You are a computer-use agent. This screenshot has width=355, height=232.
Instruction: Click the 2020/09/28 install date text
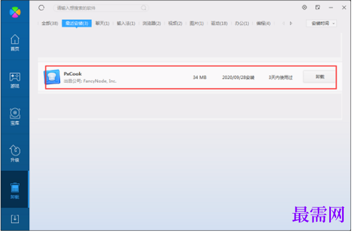tap(238, 77)
